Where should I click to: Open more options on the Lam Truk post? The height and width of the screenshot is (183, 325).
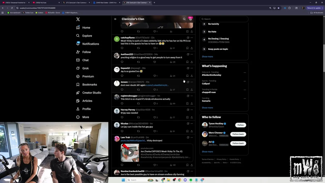coord(192,137)
